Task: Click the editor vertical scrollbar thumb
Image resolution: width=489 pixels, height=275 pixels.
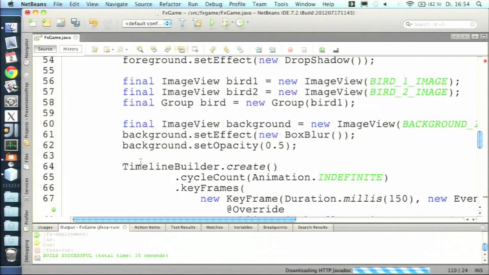Action: 480,139
